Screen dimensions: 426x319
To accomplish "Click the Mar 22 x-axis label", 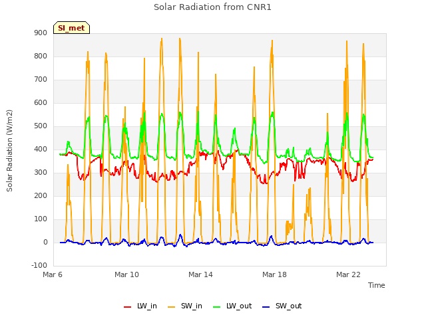I will pyautogui.click(x=348, y=274).
